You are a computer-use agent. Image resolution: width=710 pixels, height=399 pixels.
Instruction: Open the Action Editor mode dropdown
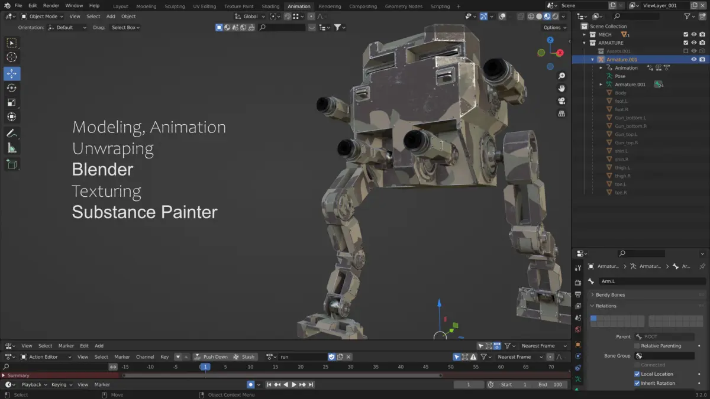(46, 357)
